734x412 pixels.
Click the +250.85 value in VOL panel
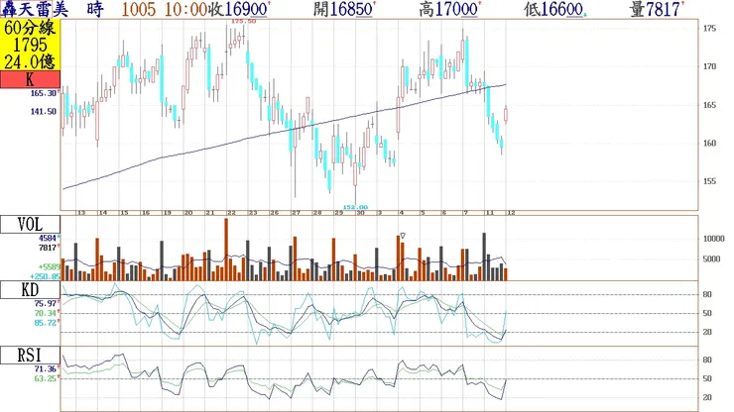point(46,276)
